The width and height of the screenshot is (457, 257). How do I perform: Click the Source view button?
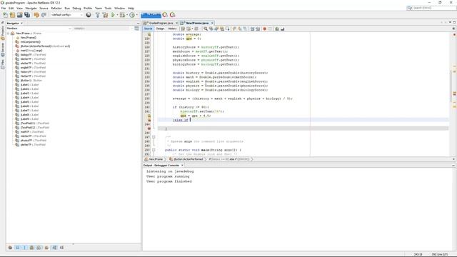point(148,29)
